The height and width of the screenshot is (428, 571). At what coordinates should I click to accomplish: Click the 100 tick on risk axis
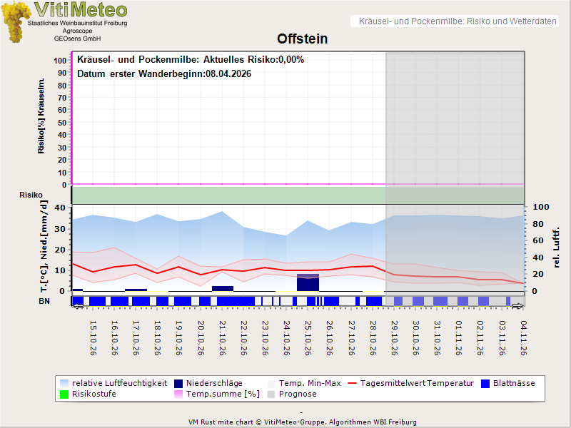60,61
